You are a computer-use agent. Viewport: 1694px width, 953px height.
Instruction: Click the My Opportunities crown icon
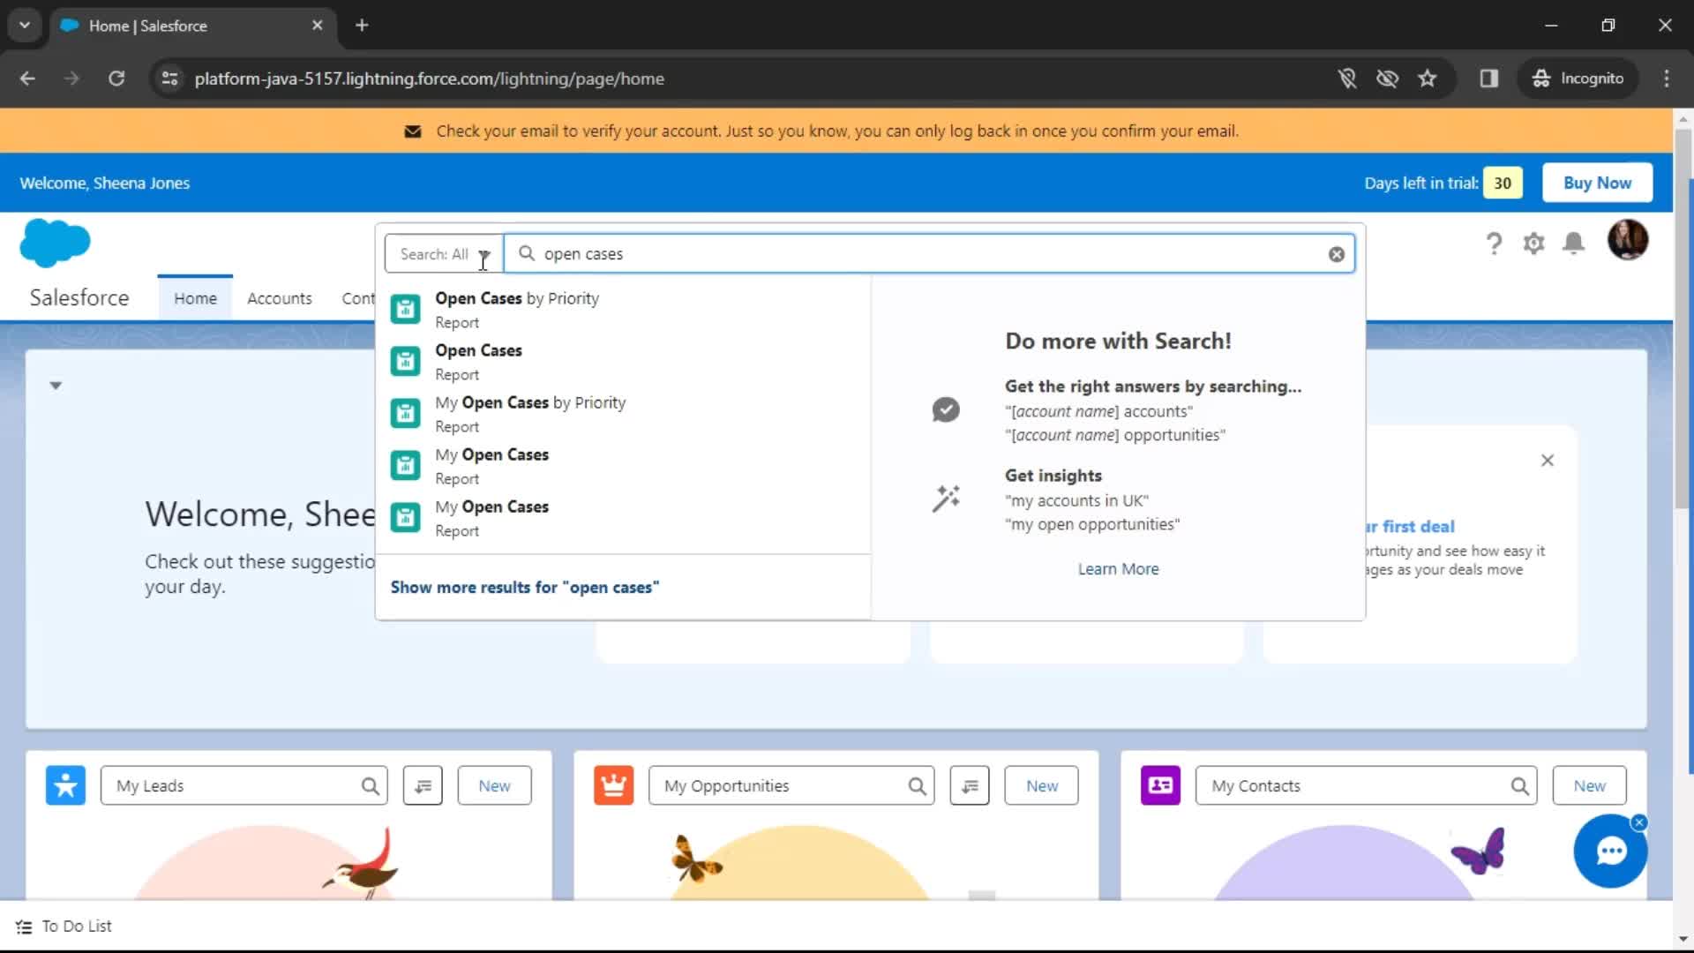tap(613, 785)
